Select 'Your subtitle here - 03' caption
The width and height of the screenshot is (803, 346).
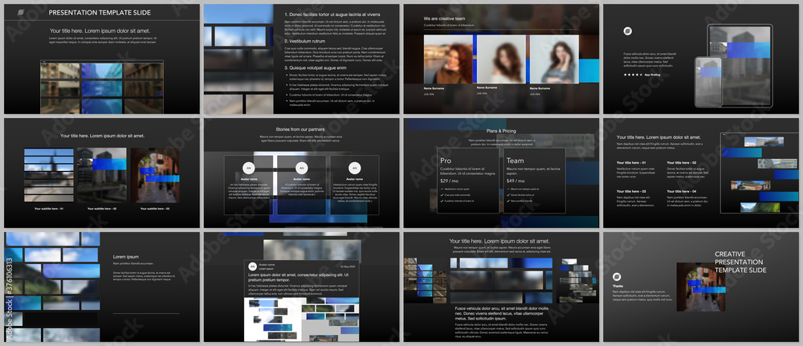tap(155, 209)
